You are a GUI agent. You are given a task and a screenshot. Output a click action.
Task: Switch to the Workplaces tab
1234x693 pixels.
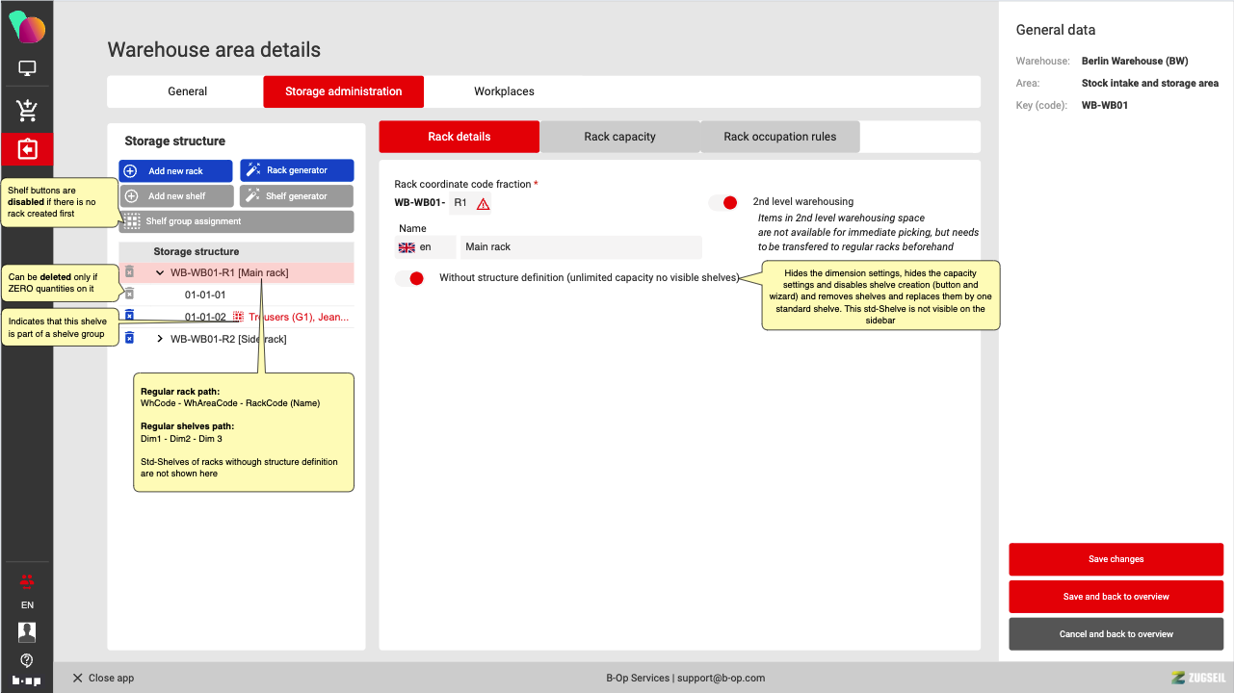point(504,91)
